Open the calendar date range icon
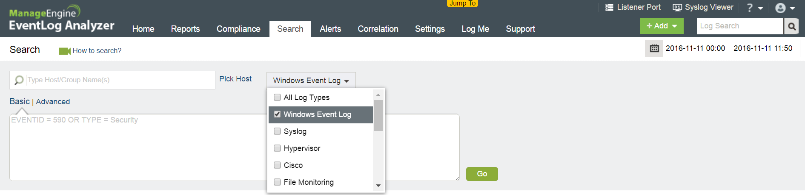Image resolution: width=805 pixels, height=195 pixels. coord(654,48)
